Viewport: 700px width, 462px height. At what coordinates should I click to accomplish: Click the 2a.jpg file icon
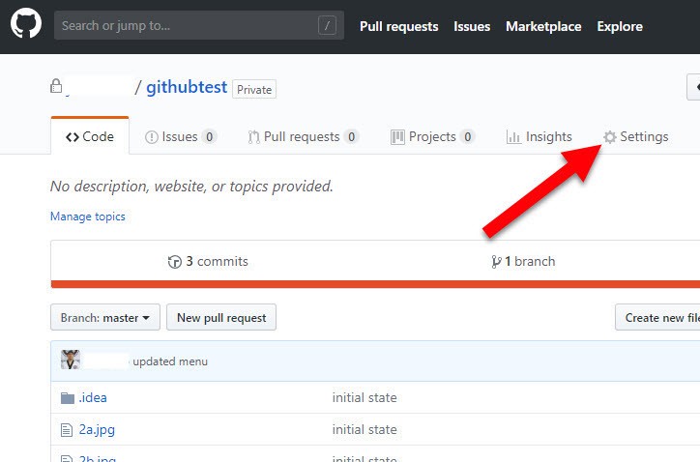click(x=67, y=429)
